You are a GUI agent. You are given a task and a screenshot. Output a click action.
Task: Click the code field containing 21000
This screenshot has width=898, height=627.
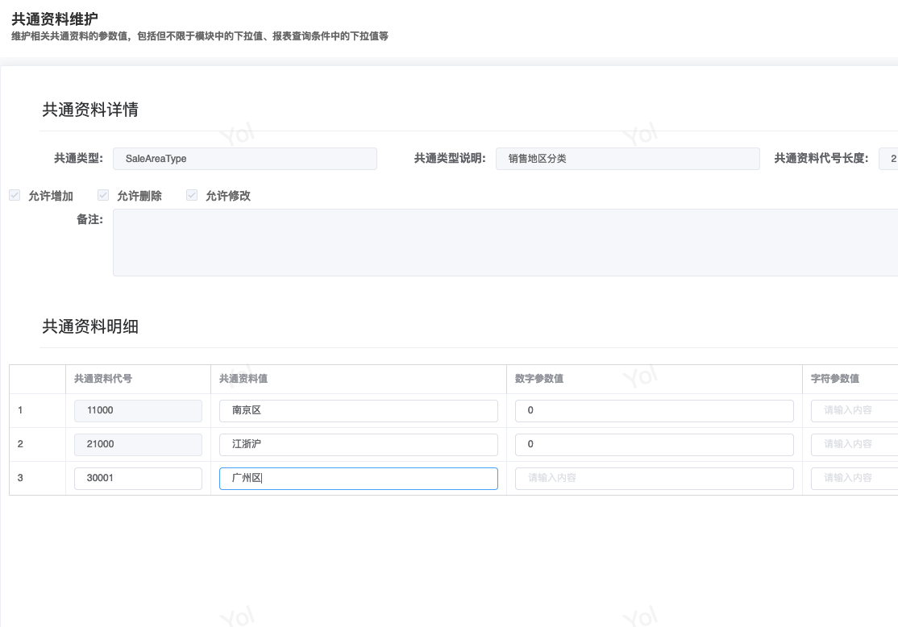coord(138,444)
